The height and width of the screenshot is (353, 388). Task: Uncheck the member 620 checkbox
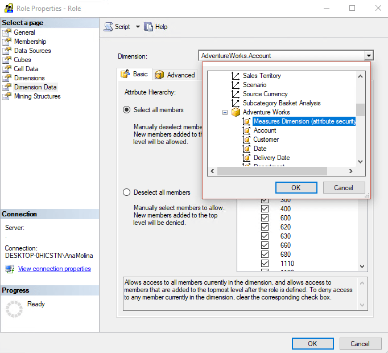(x=265, y=227)
